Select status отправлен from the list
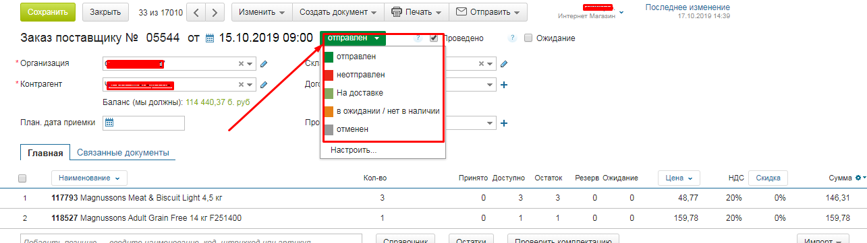Image resolution: width=867 pixels, height=243 pixels. click(x=383, y=57)
